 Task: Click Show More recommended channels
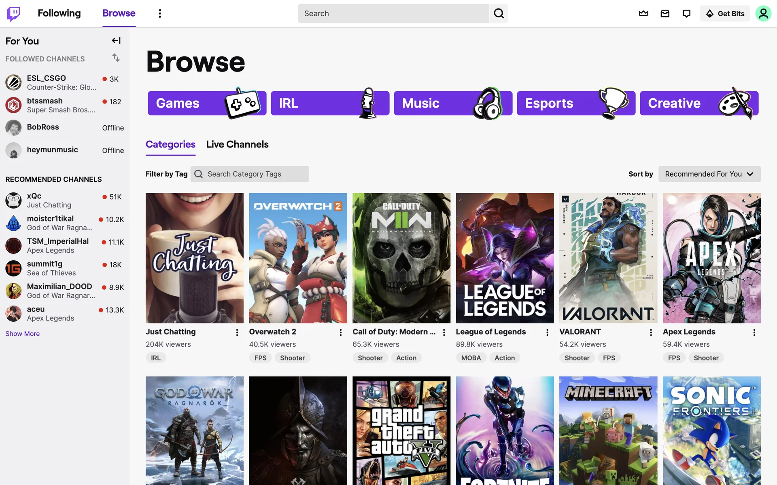tap(22, 333)
